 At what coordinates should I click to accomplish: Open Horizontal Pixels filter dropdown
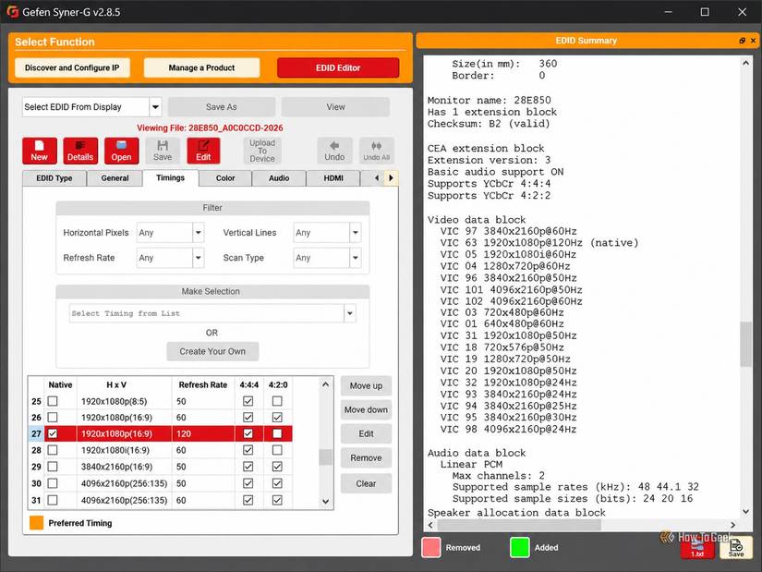point(199,233)
